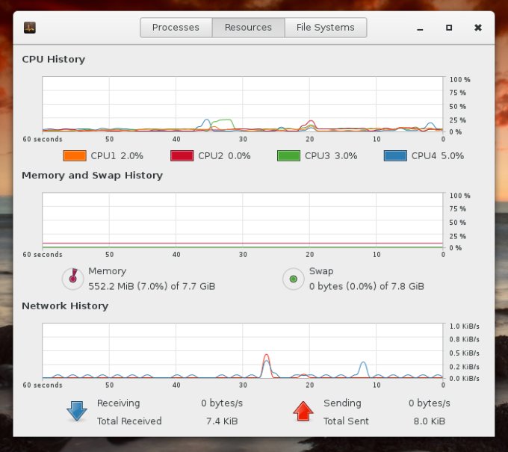Click the Swap pie color picker

(293, 279)
